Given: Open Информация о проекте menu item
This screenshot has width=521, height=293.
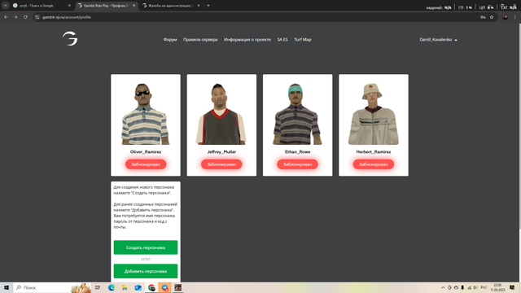Looking at the screenshot, I should (x=247, y=40).
